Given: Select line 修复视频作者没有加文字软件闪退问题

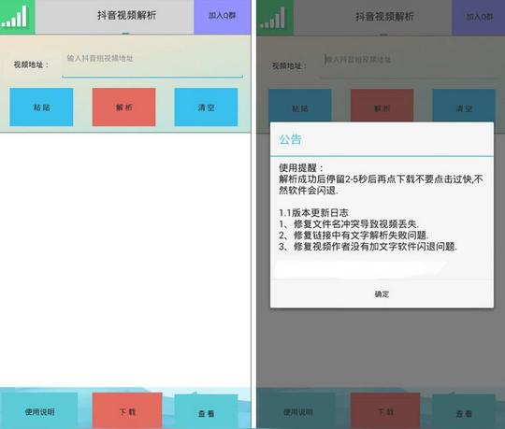Looking at the screenshot, I should (368, 247).
